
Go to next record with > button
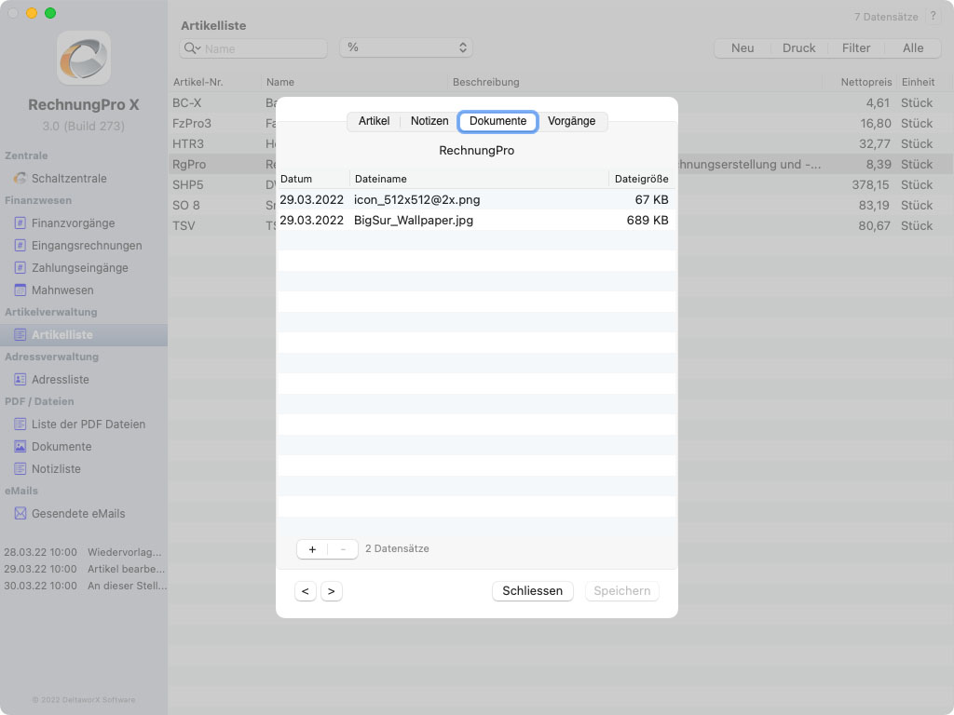tap(332, 591)
